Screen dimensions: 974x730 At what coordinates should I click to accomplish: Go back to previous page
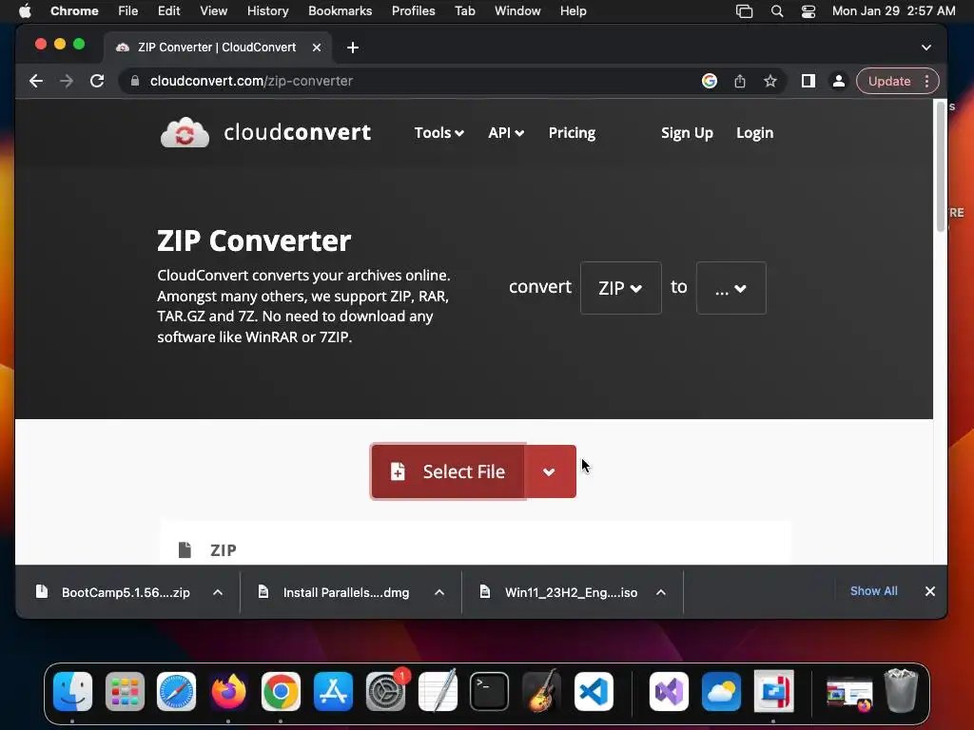[x=36, y=81]
